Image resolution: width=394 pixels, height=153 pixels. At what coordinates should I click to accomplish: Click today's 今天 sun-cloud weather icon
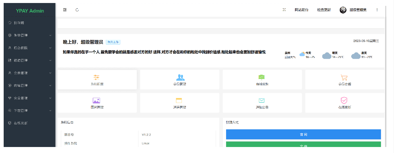(x=302, y=54)
